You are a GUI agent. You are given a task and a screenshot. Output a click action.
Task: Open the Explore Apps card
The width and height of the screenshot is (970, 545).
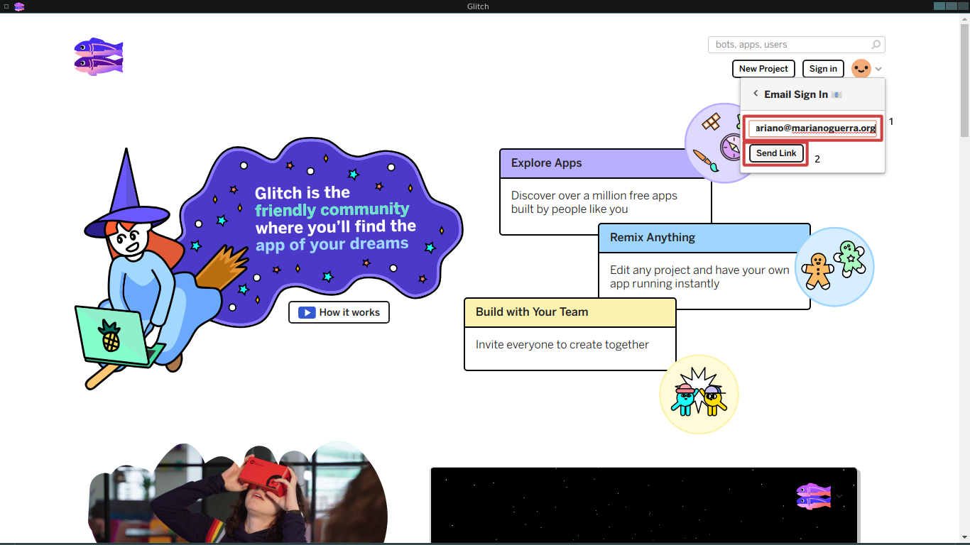(x=605, y=192)
